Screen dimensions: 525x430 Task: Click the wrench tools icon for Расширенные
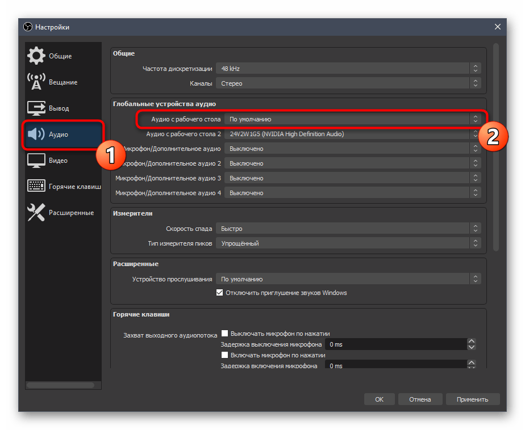coord(36,212)
